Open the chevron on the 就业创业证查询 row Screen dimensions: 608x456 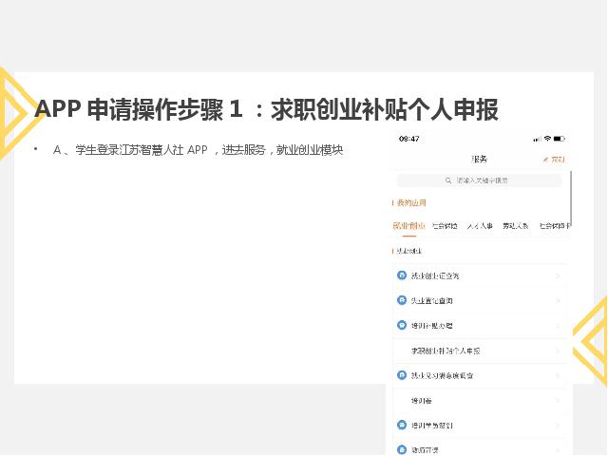(x=558, y=275)
